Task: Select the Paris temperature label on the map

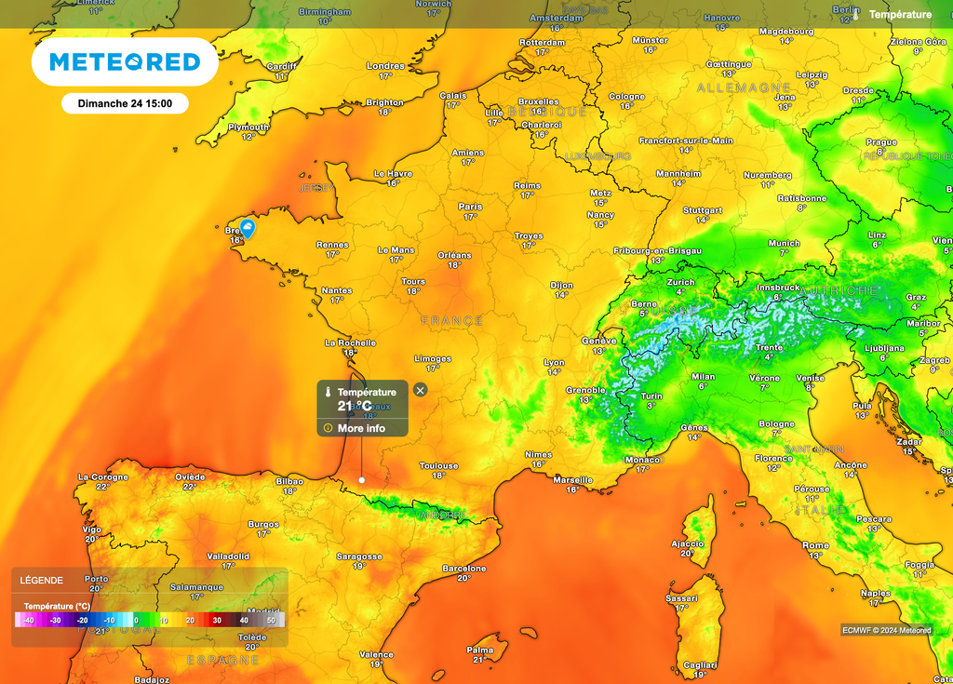Action: [470, 208]
